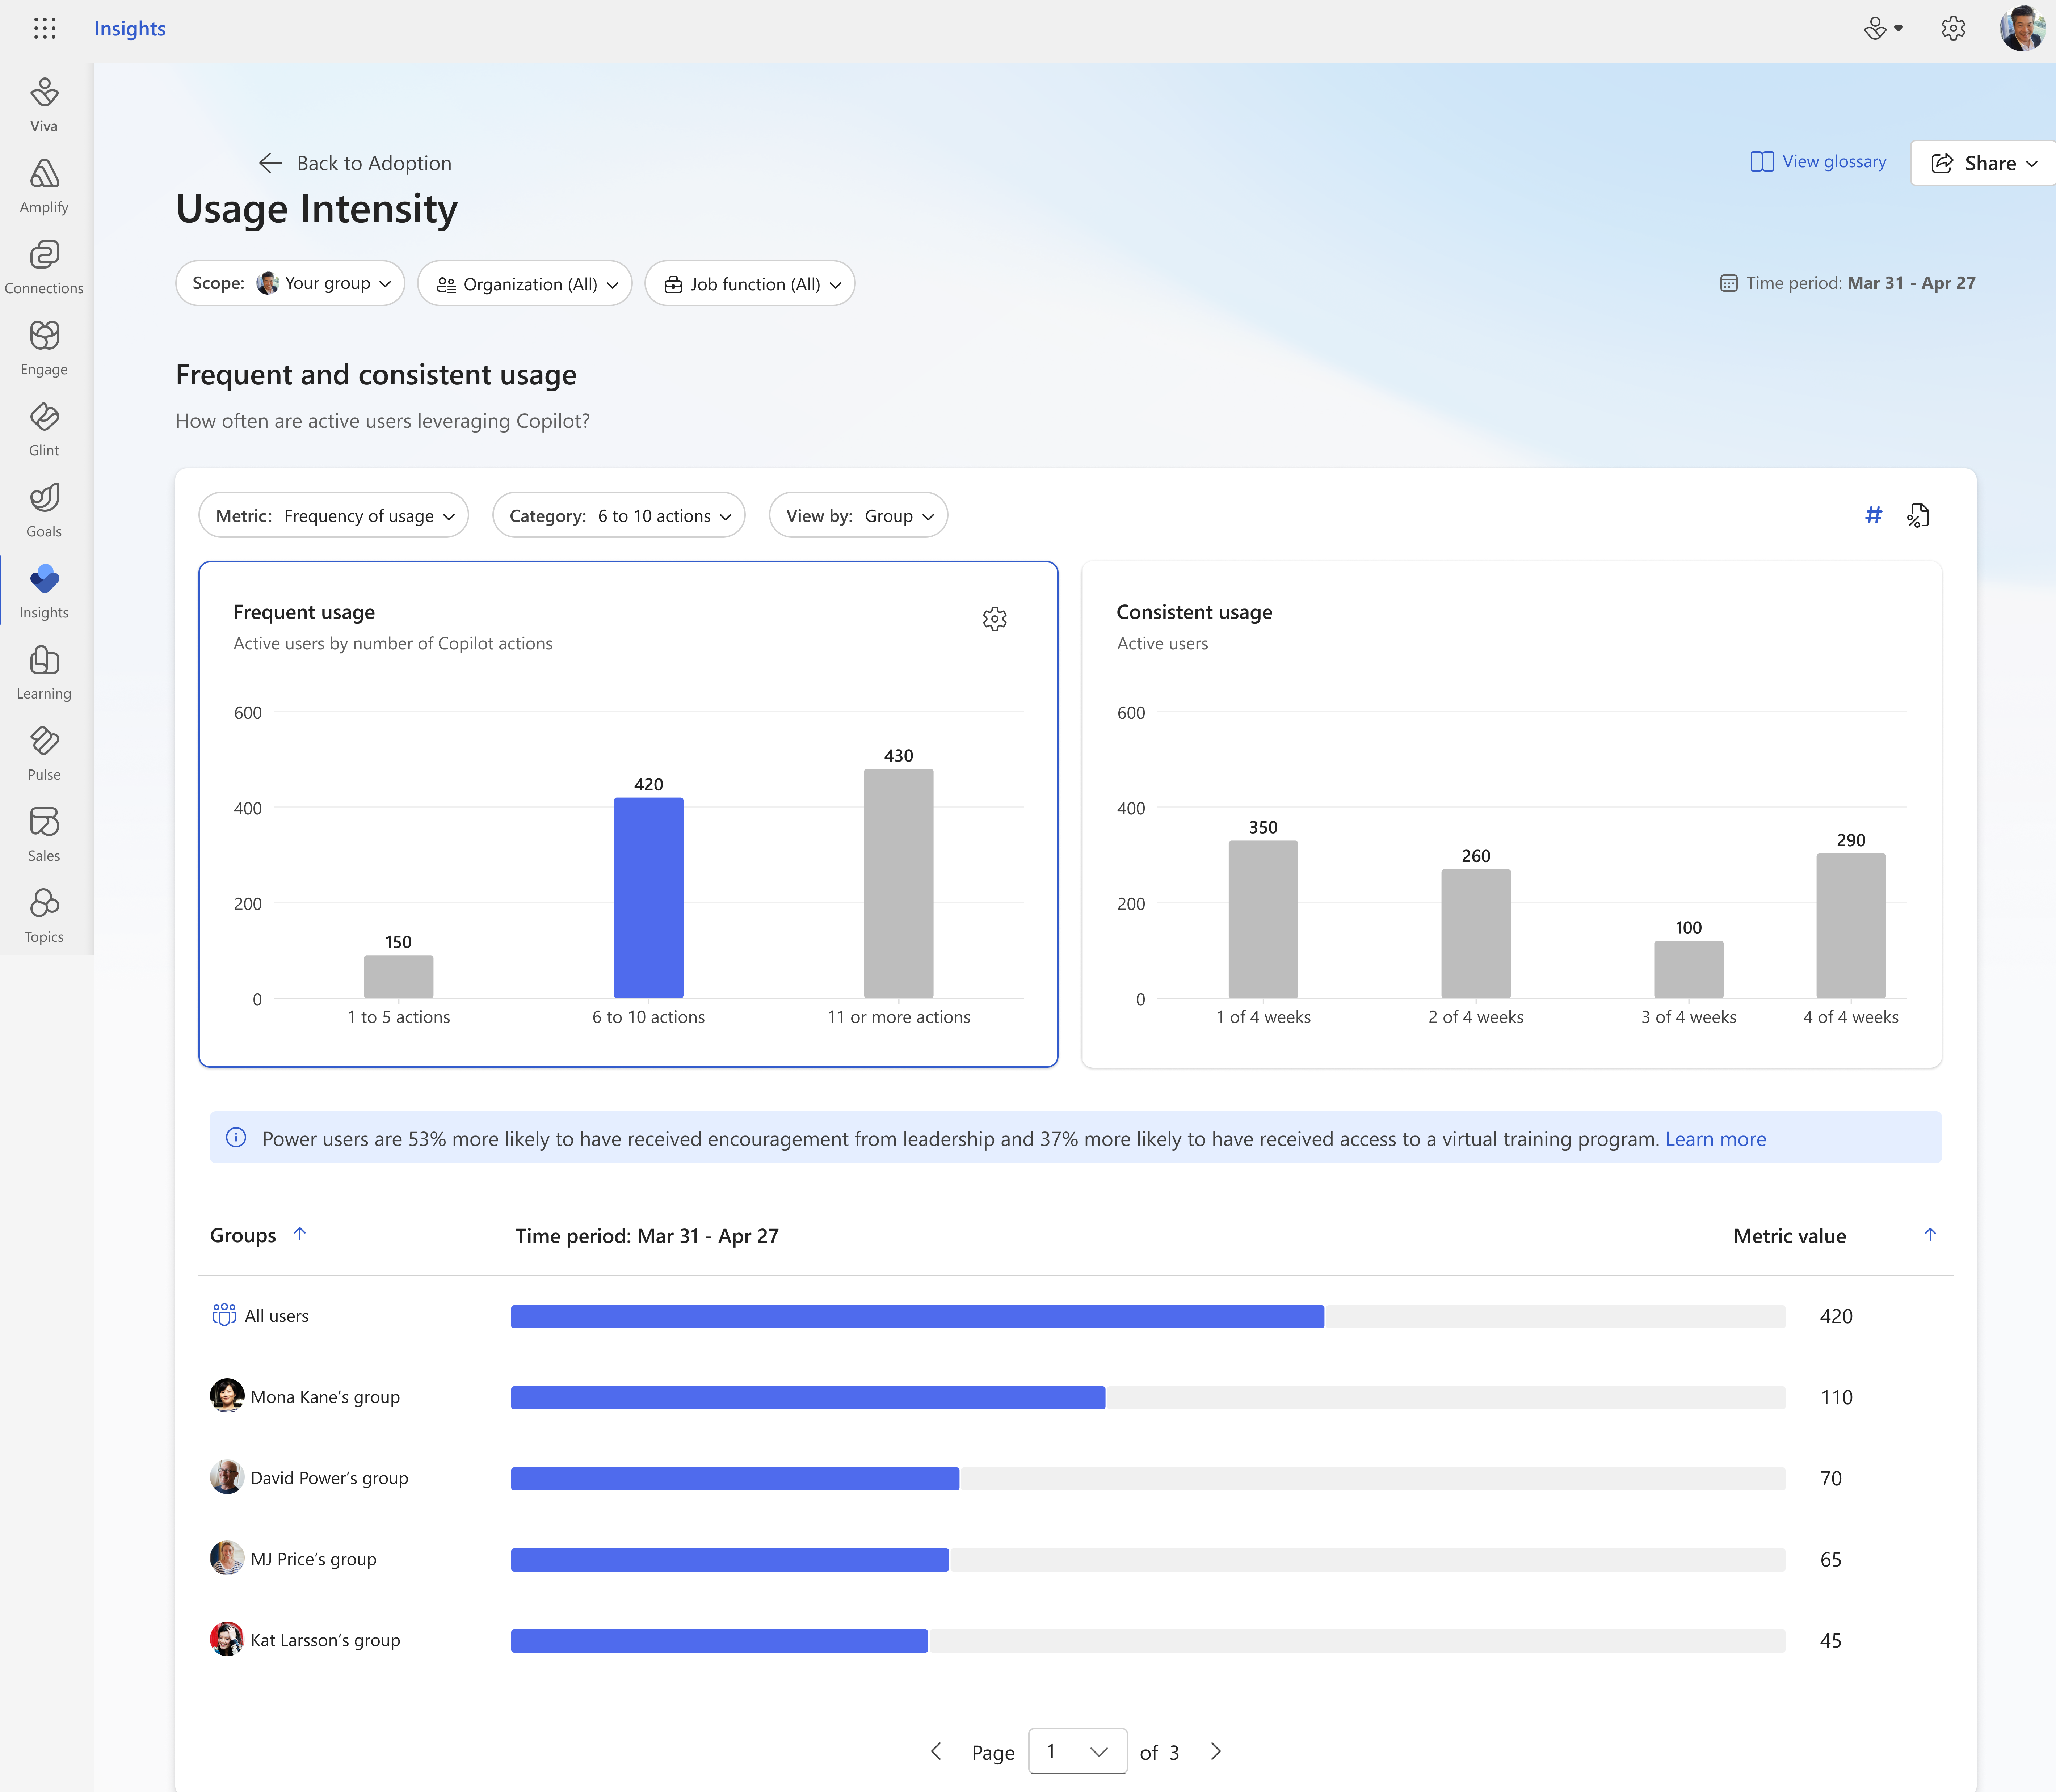
Task: Toggle the number (#) display mode
Action: pyautogui.click(x=1874, y=515)
